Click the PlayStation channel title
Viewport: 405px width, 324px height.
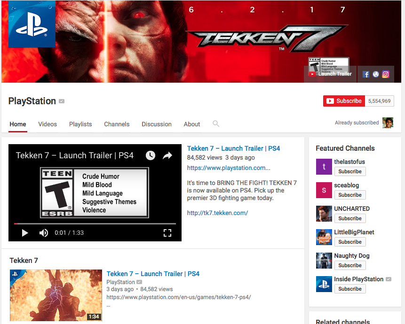[x=32, y=101]
